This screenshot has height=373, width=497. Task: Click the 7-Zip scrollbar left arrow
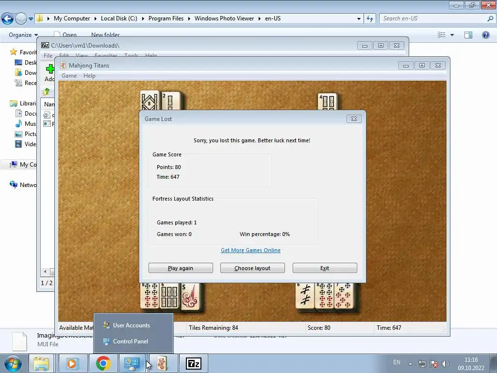point(45,271)
